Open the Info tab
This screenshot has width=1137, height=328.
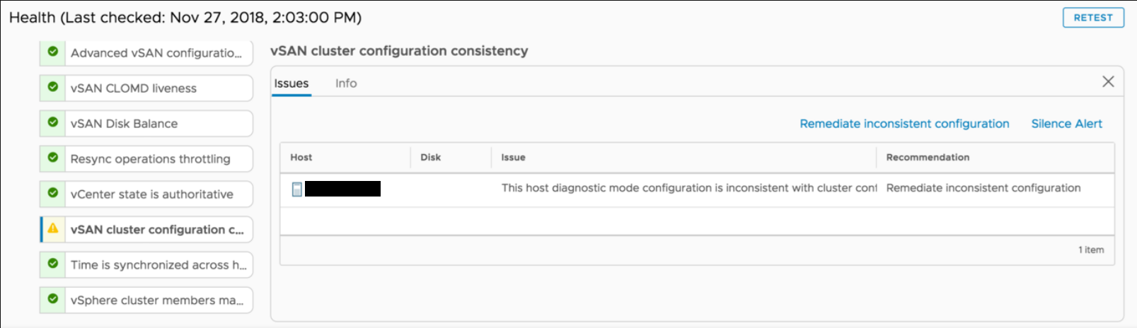pos(346,83)
